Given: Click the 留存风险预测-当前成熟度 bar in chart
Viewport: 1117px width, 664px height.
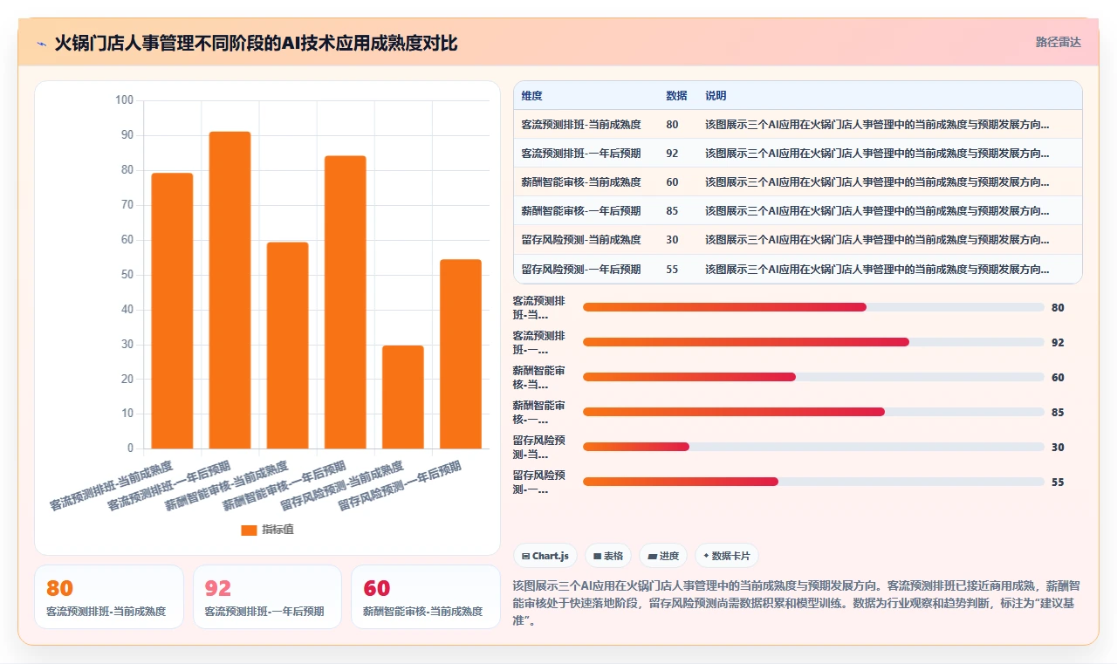Looking at the screenshot, I should 403,397.
